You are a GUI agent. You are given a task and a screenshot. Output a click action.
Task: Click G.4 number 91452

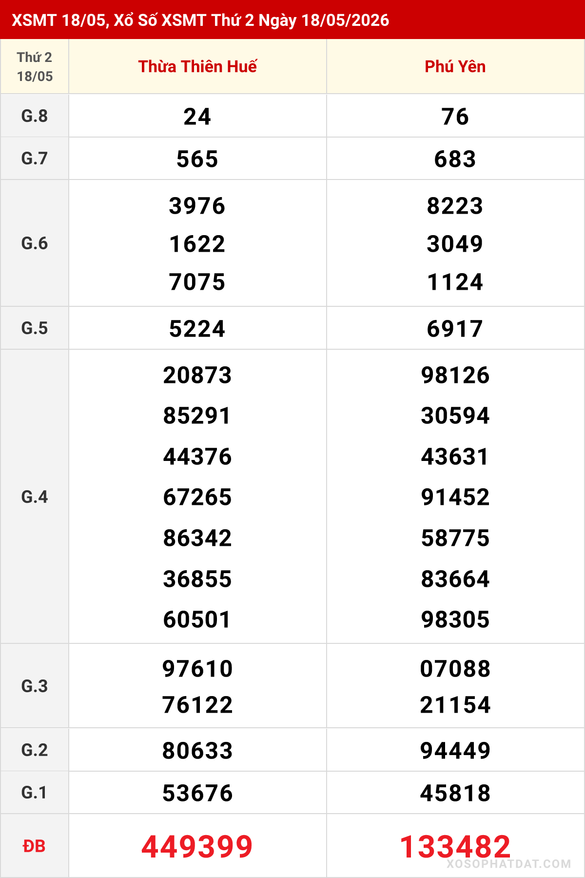tap(455, 497)
